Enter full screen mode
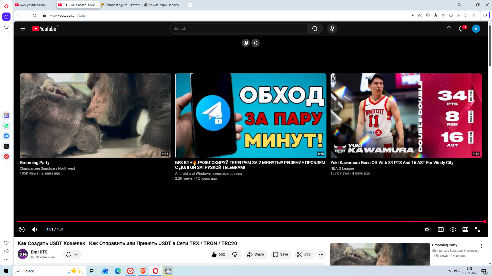The height and width of the screenshot is (276, 492). click(x=477, y=229)
